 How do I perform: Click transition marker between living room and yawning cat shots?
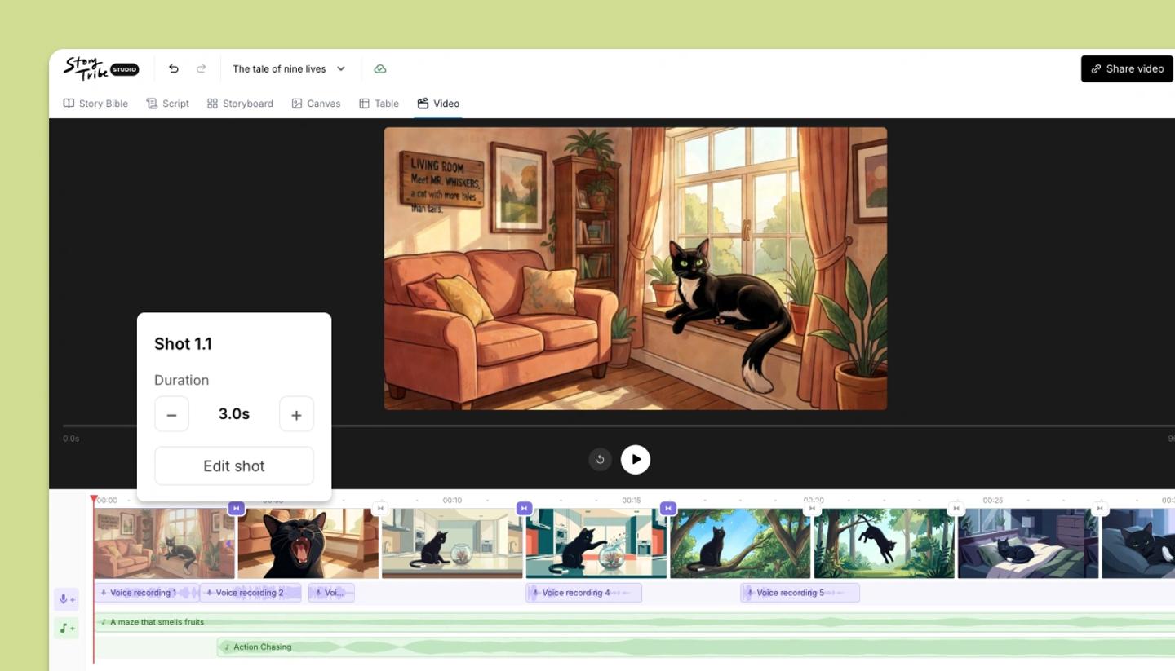tap(237, 508)
